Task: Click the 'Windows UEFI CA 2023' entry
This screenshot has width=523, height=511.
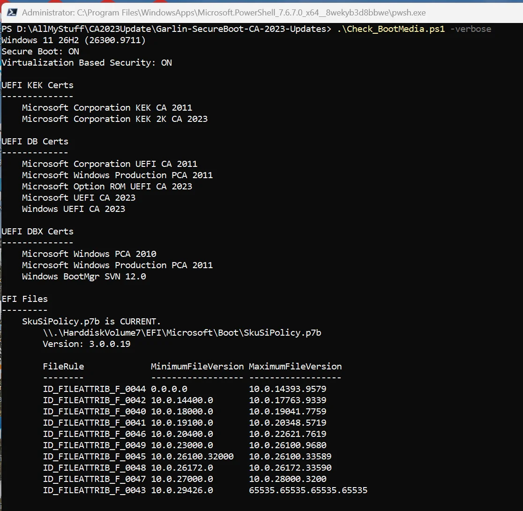Action: click(74, 209)
